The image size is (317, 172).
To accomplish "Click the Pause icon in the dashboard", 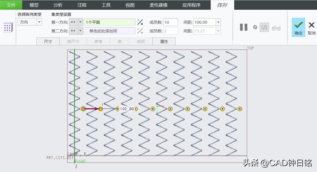I will [x=243, y=27].
